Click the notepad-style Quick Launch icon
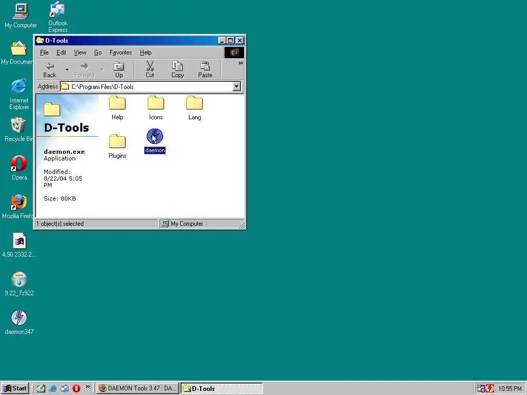The height and width of the screenshot is (395, 527). 41,388
